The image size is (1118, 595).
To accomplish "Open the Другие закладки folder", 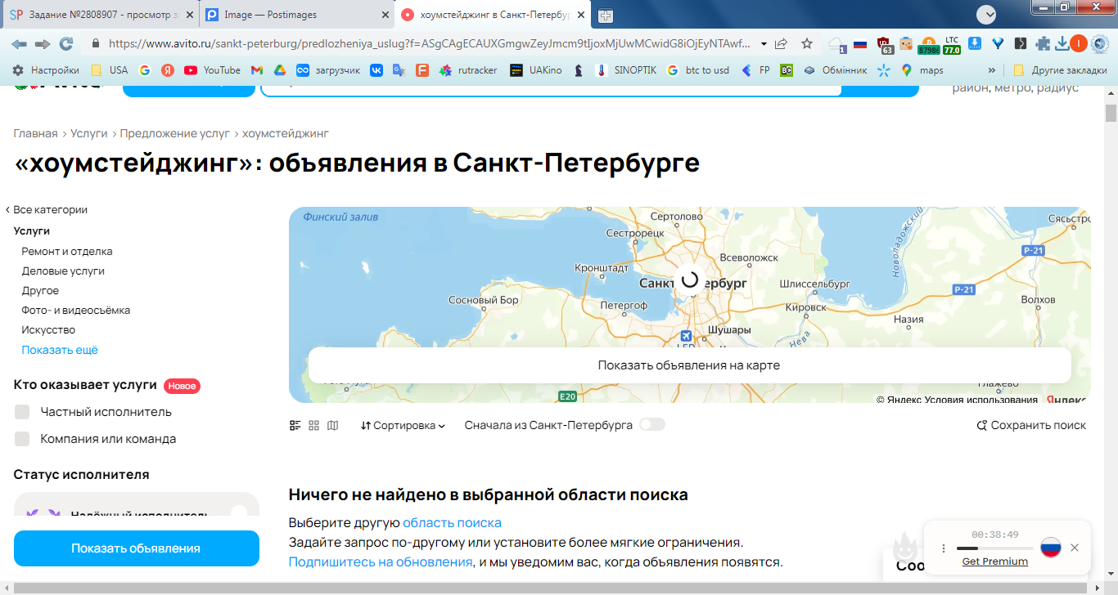I will [1060, 70].
